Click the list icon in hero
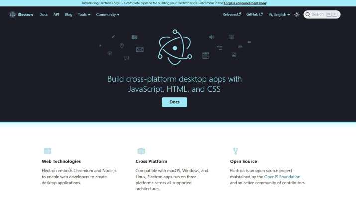Viewport: 356px width, 200px height. coord(219,48)
